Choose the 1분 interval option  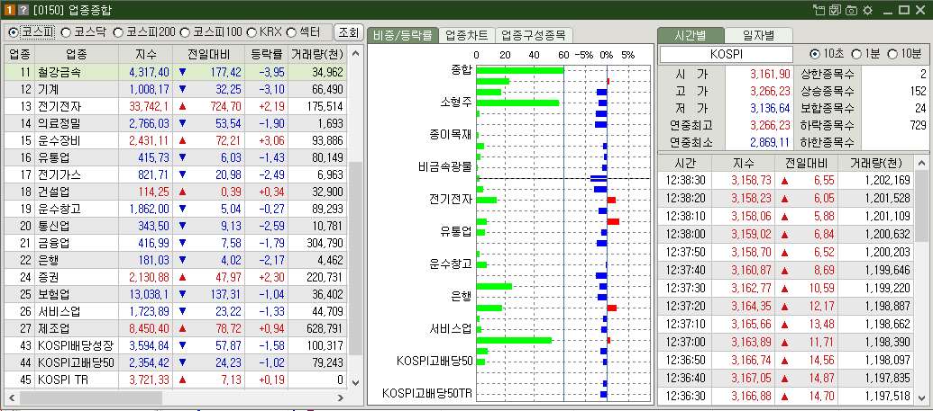click(857, 54)
